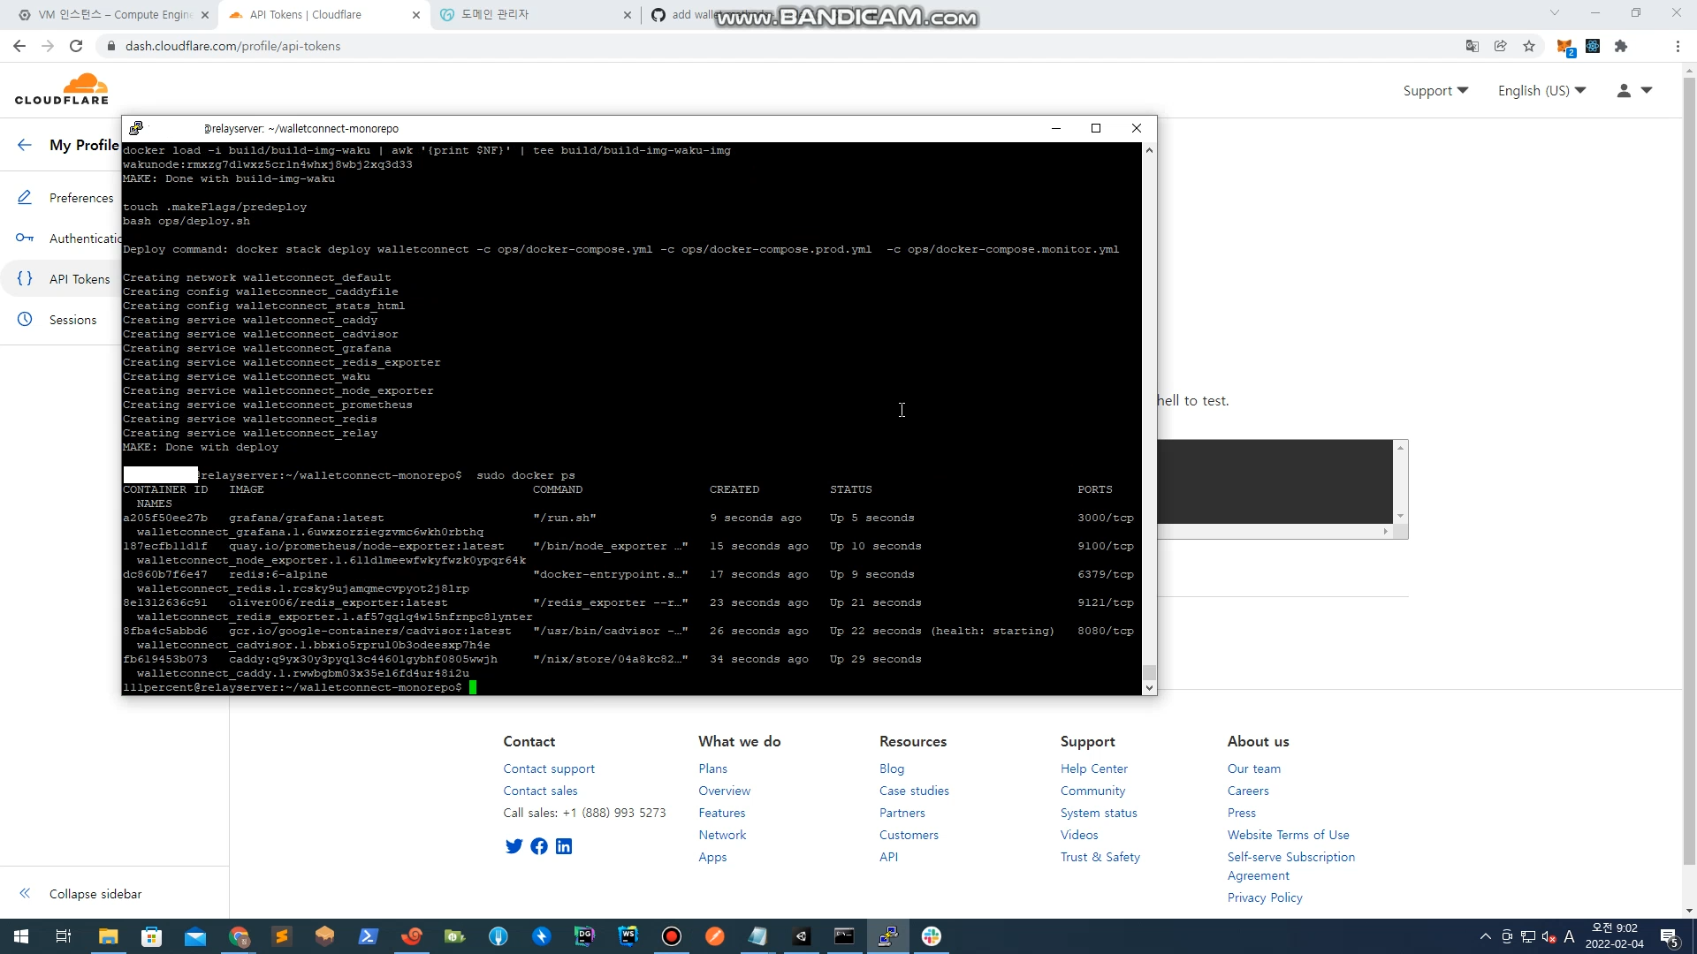Reload the page with the refresh icon
1697x954 pixels.
(x=76, y=46)
